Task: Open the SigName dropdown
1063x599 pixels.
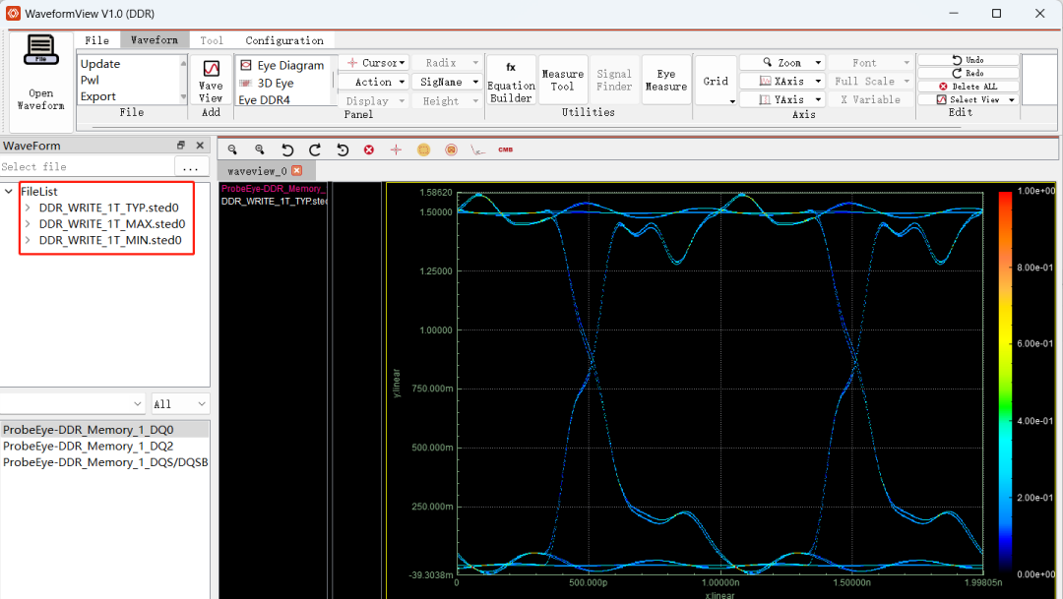Action: pyautogui.click(x=448, y=82)
